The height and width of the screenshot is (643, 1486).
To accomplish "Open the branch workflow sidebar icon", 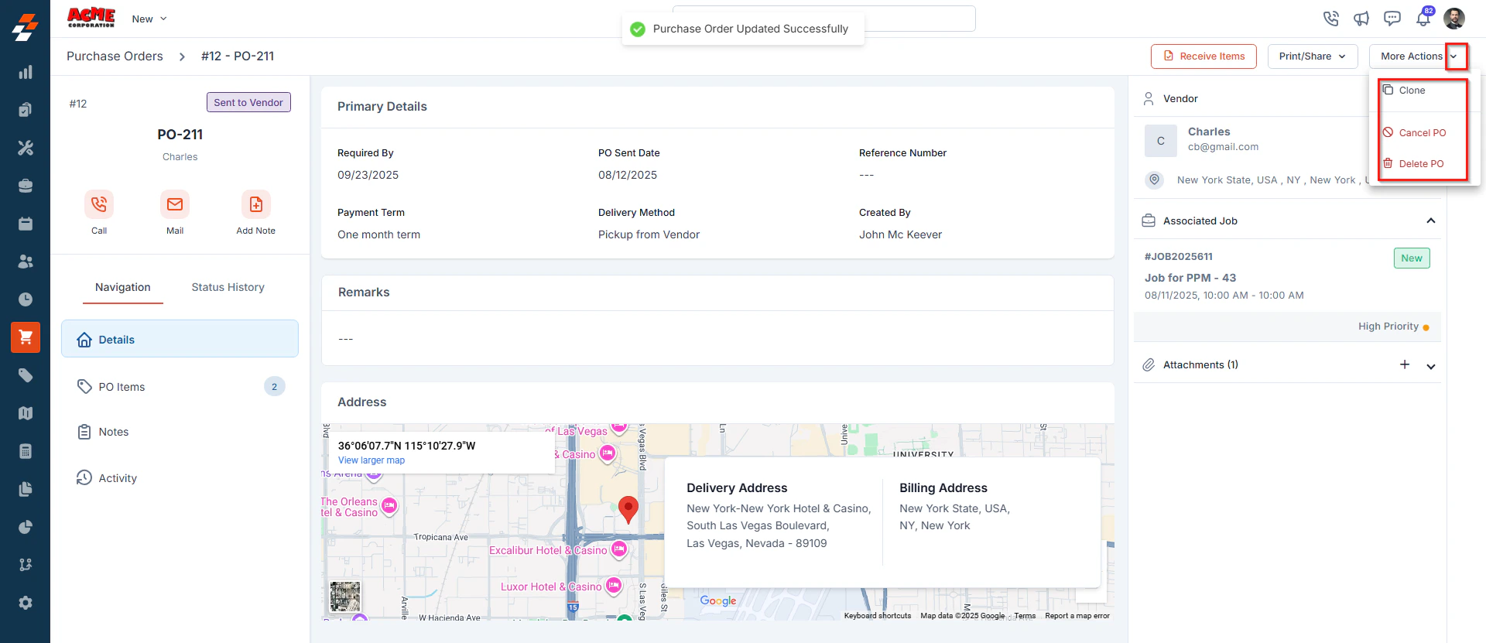I will (x=26, y=565).
